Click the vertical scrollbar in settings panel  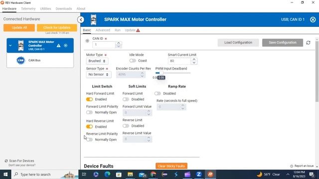317,72
